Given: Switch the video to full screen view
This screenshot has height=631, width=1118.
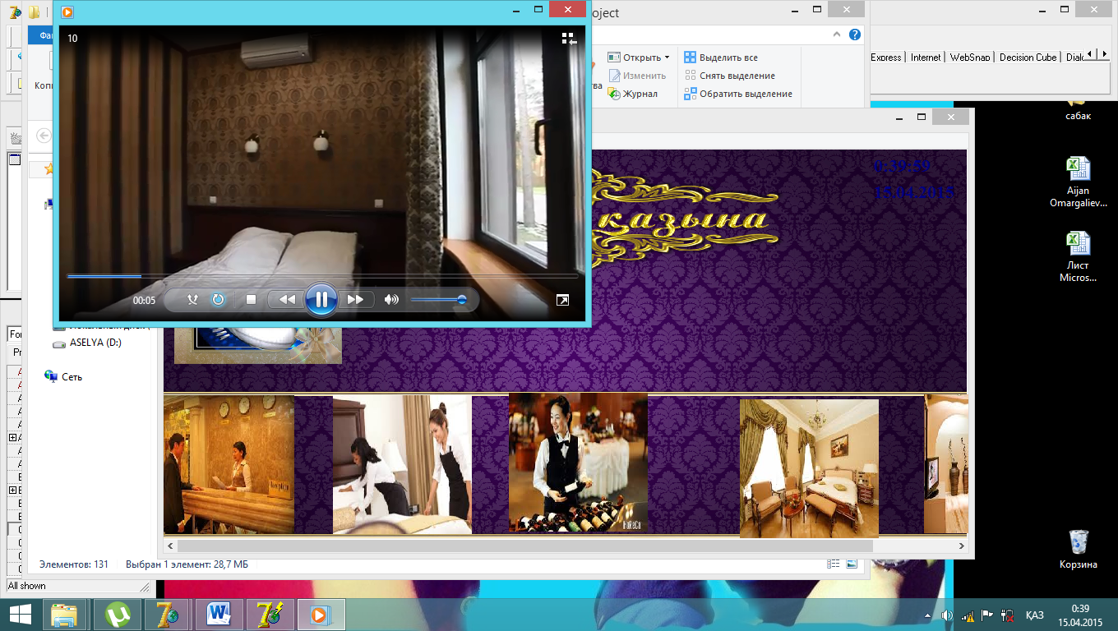Looking at the screenshot, I should [x=562, y=300].
